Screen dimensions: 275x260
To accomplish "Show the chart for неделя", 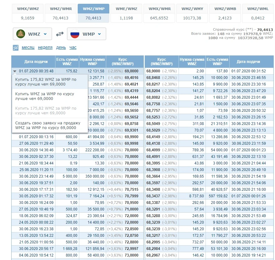I will tap(45, 47).
